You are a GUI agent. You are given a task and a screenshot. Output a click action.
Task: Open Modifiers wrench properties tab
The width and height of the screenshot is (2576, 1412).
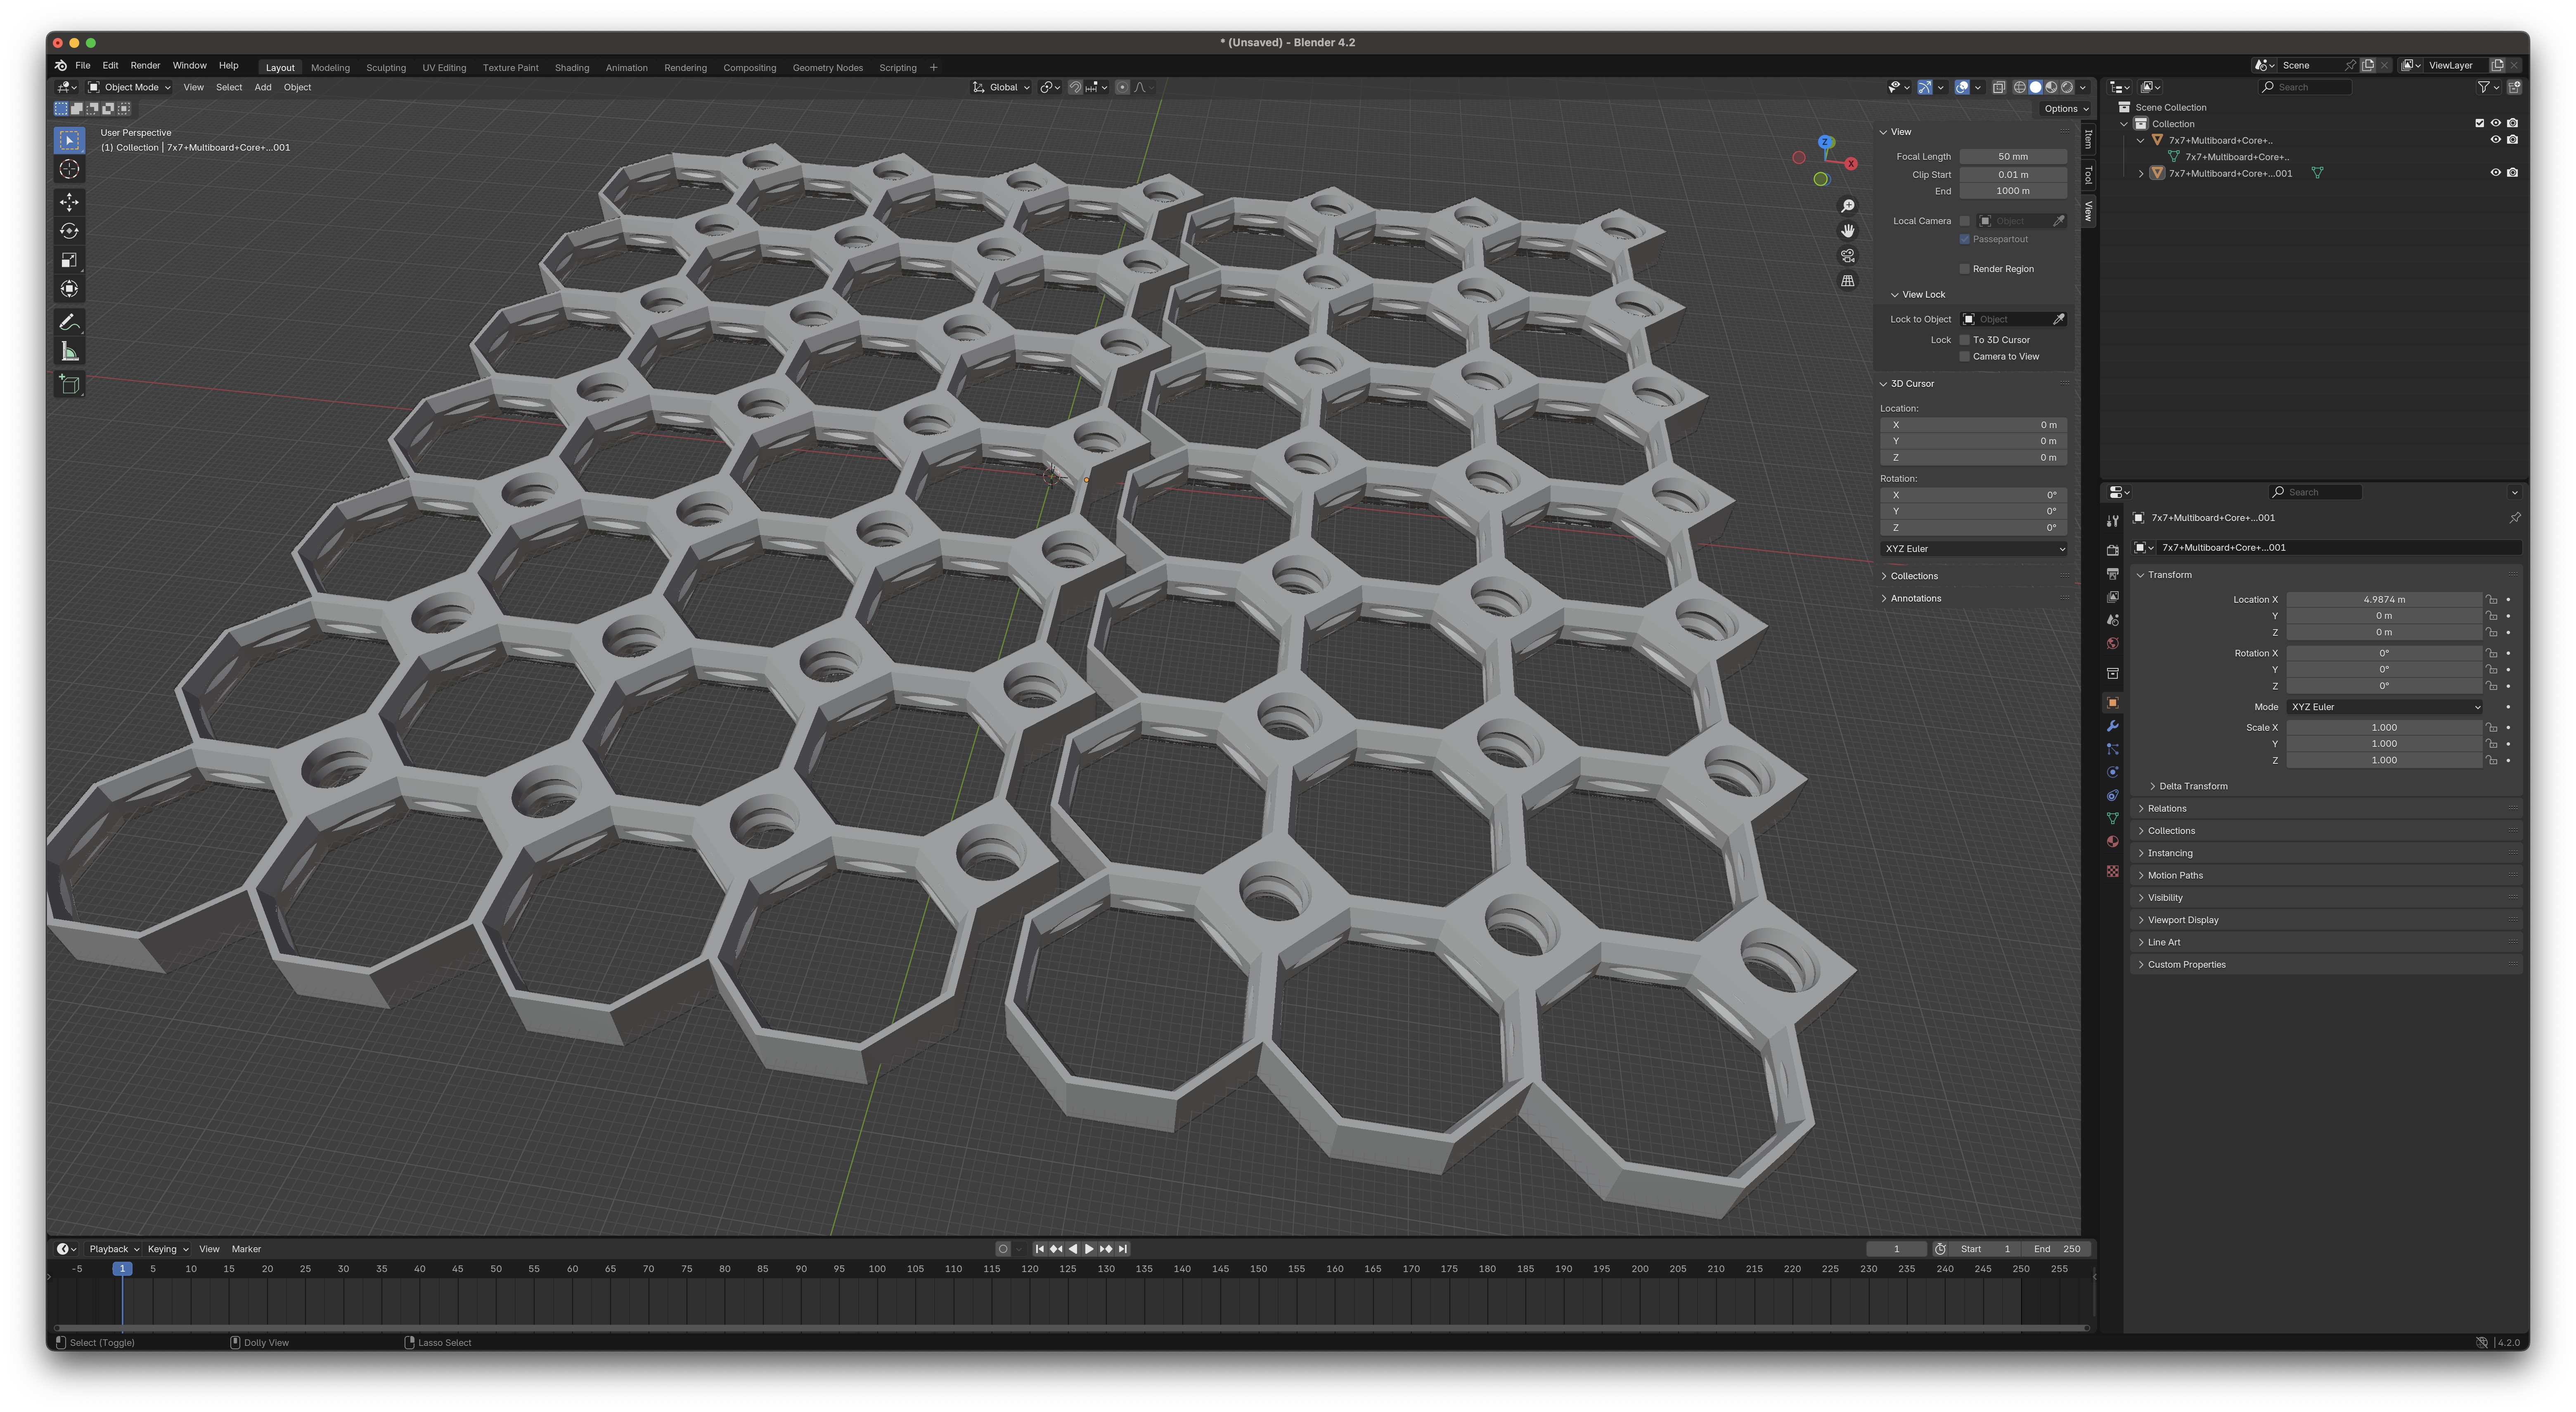pos(2112,726)
